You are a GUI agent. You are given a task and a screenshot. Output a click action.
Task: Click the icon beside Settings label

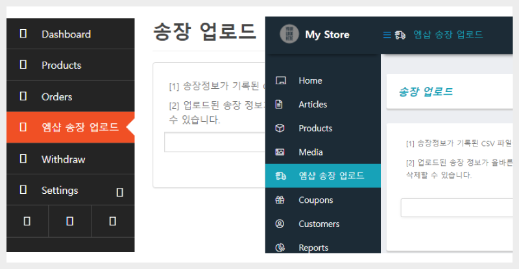coord(23,189)
